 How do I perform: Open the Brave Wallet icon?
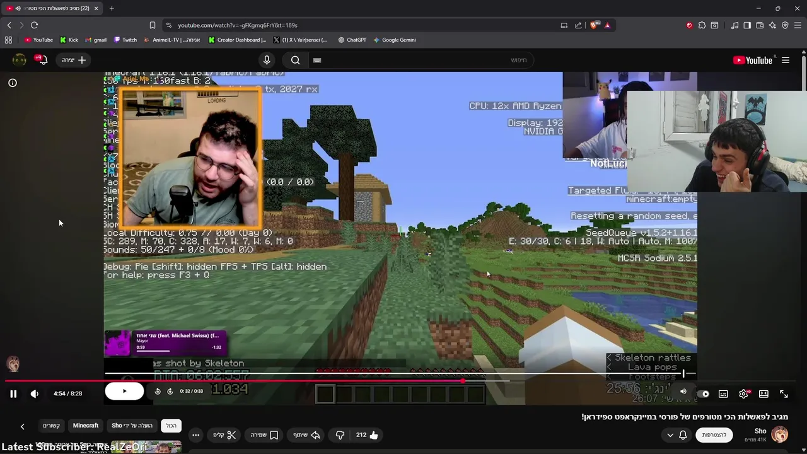tap(760, 25)
